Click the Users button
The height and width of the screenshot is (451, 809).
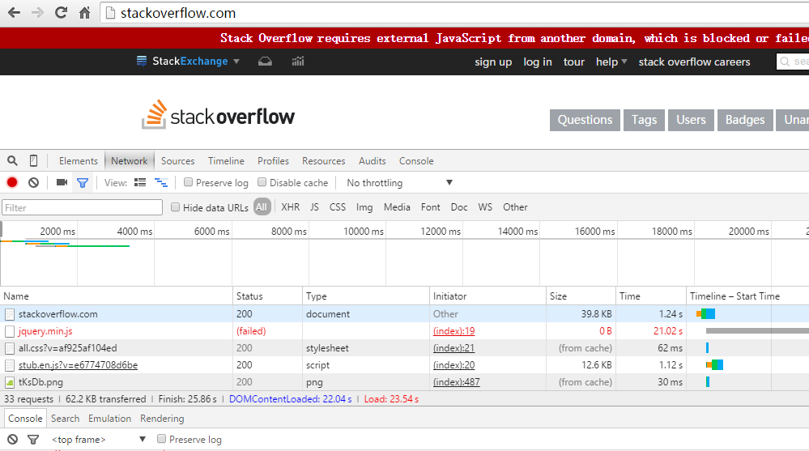click(x=691, y=120)
